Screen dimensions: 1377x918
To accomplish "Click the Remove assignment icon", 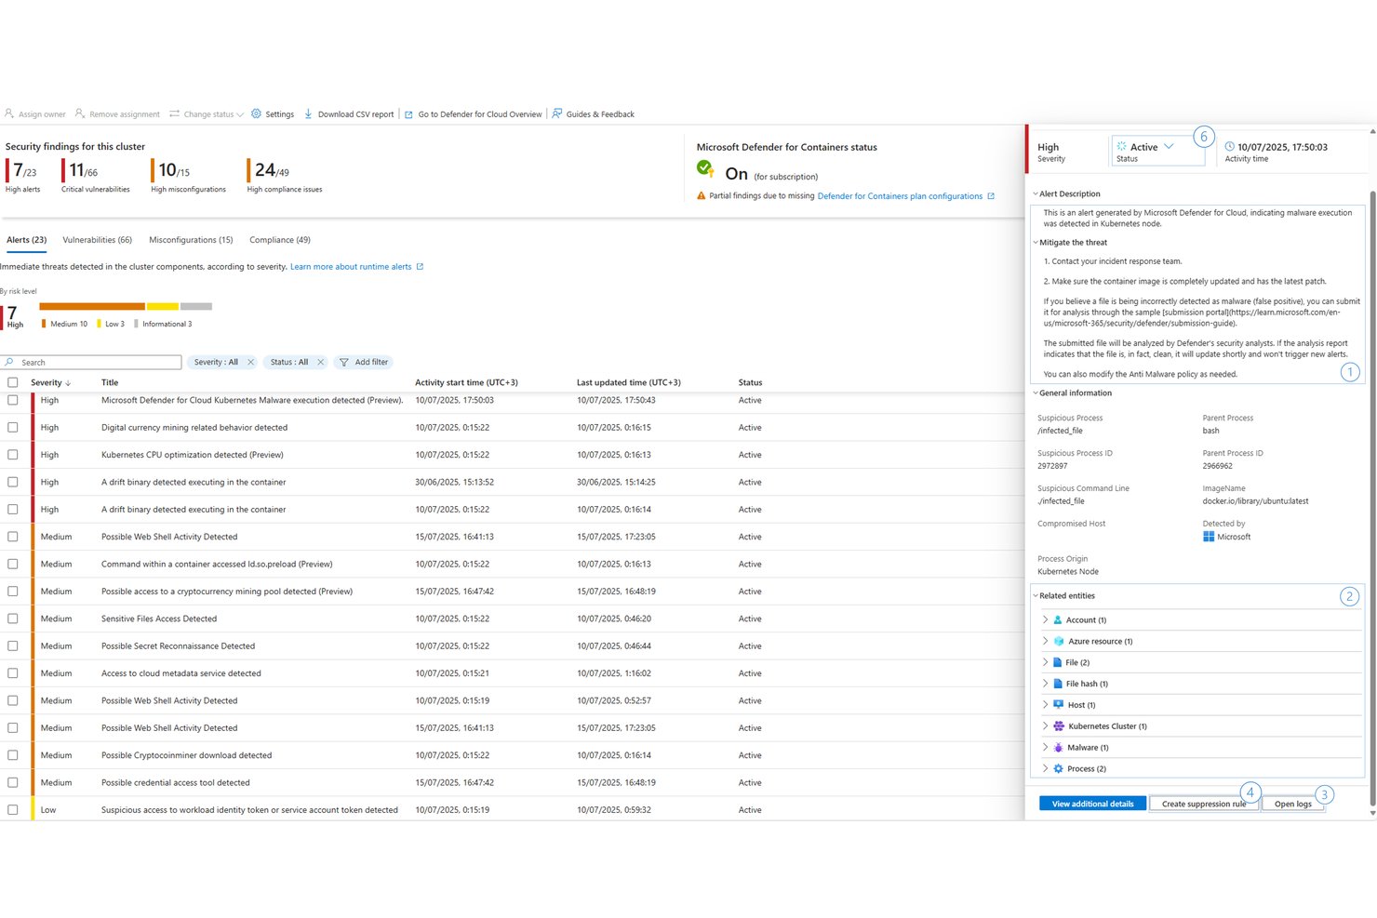I will [80, 113].
